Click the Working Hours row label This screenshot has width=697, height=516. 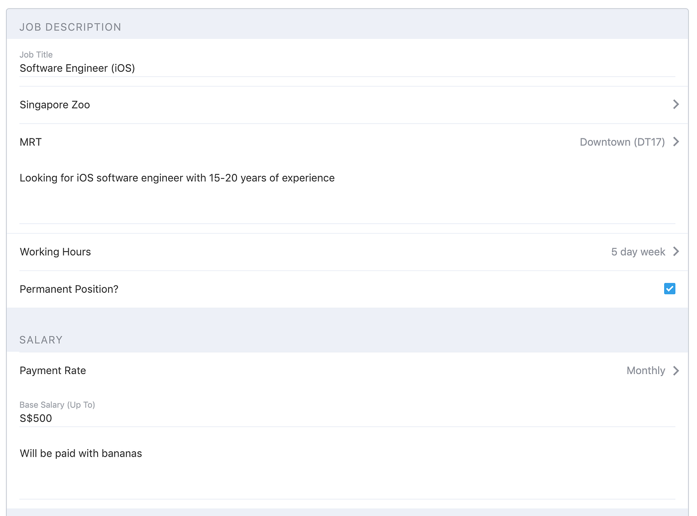click(55, 252)
